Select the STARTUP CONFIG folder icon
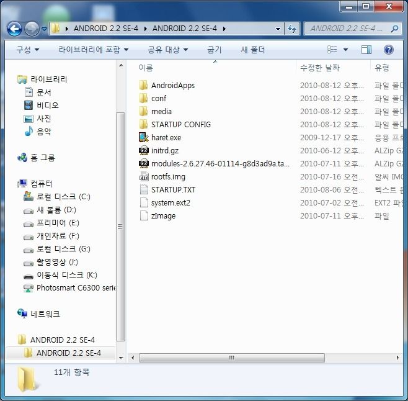Image resolution: width=408 pixels, height=401 pixels. pos(143,124)
